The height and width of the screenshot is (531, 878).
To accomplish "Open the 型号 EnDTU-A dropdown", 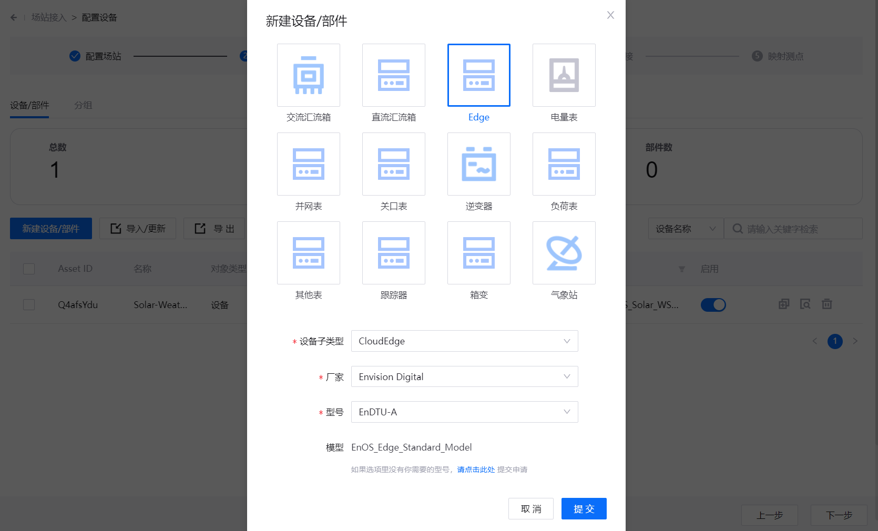I will click(465, 412).
